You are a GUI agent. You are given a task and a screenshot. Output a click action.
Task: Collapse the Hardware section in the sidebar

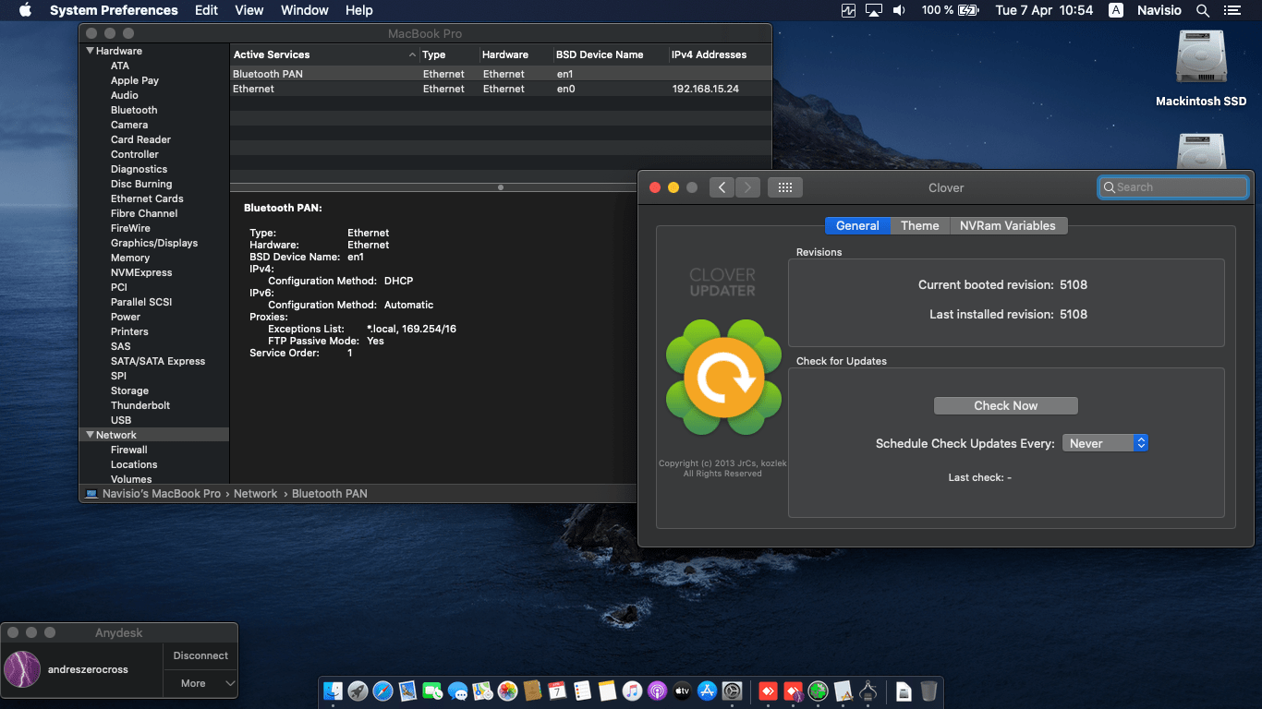[x=91, y=51]
